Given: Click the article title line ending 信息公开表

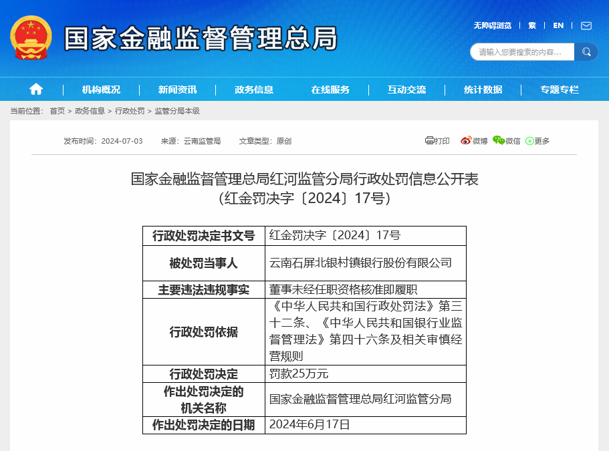Looking at the screenshot, I should (305, 179).
